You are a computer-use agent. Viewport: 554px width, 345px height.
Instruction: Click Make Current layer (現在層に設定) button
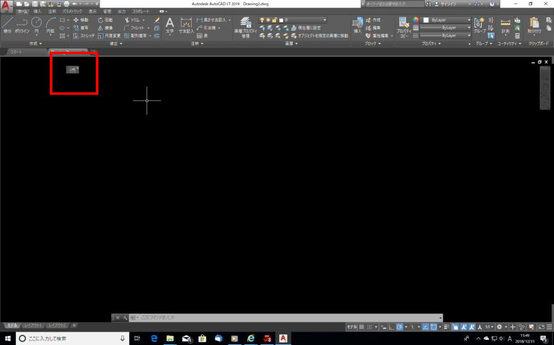[305, 28]
